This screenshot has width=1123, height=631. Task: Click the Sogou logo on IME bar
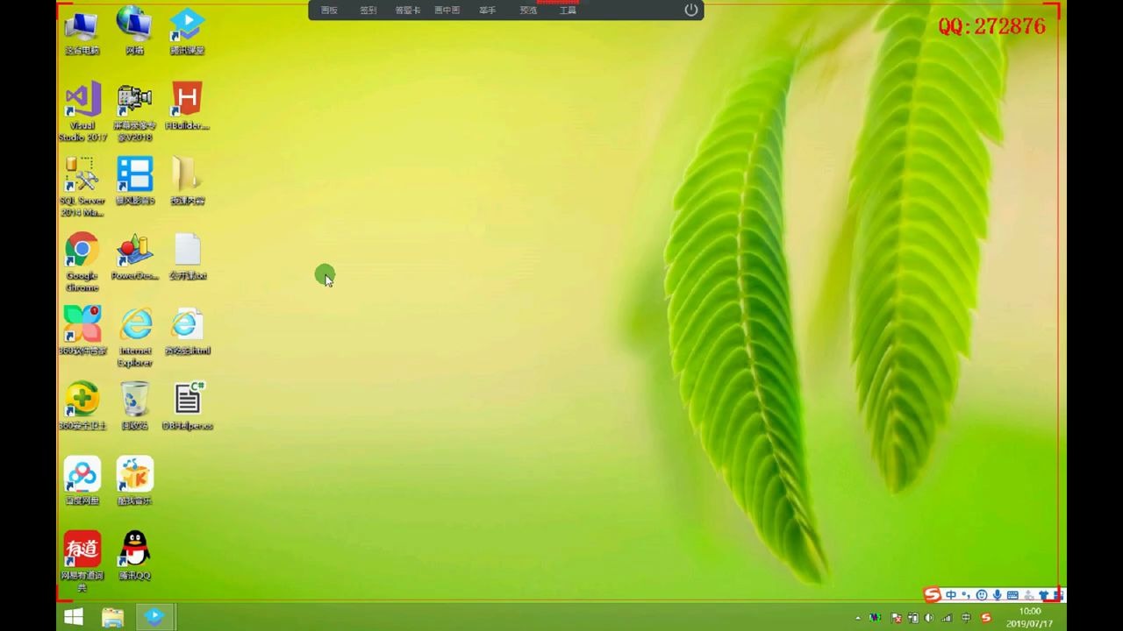(x=933, y=594)
